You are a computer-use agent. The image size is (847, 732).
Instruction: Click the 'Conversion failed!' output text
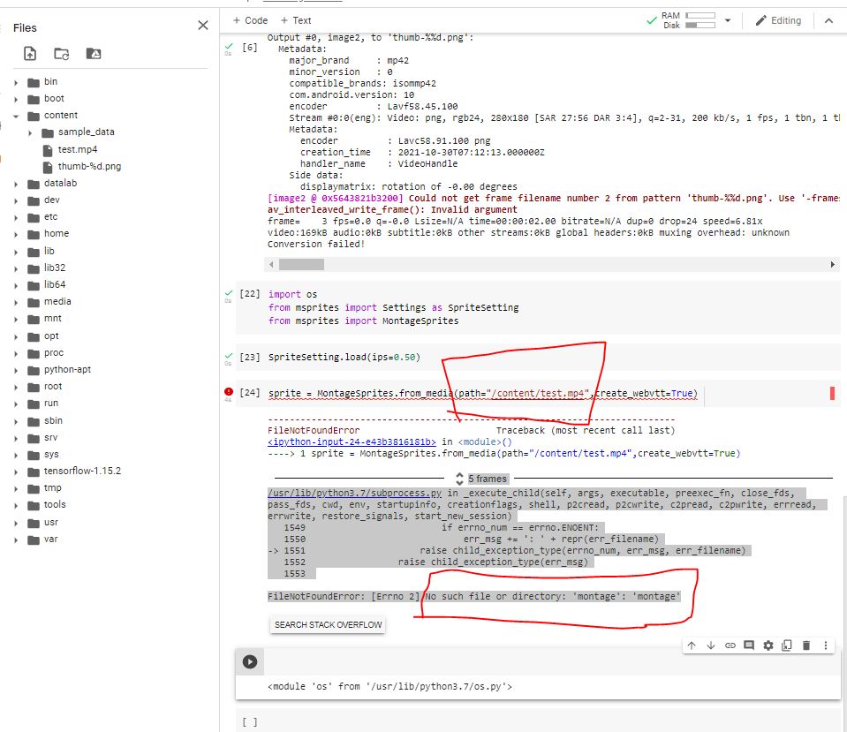pyautogui.click(x=316, y=245)
